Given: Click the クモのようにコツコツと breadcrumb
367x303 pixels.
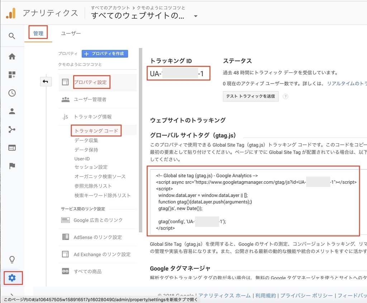Looking at the screenshot, I should pyautogui.click(x=161, y=8).
